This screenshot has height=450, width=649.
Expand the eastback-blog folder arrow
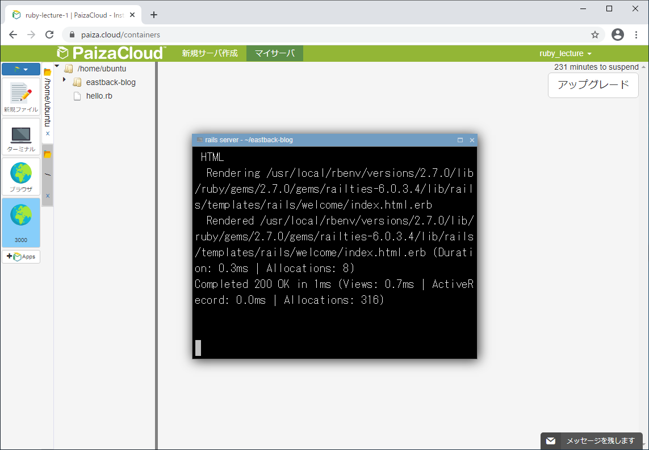click(x=64, y=79)
